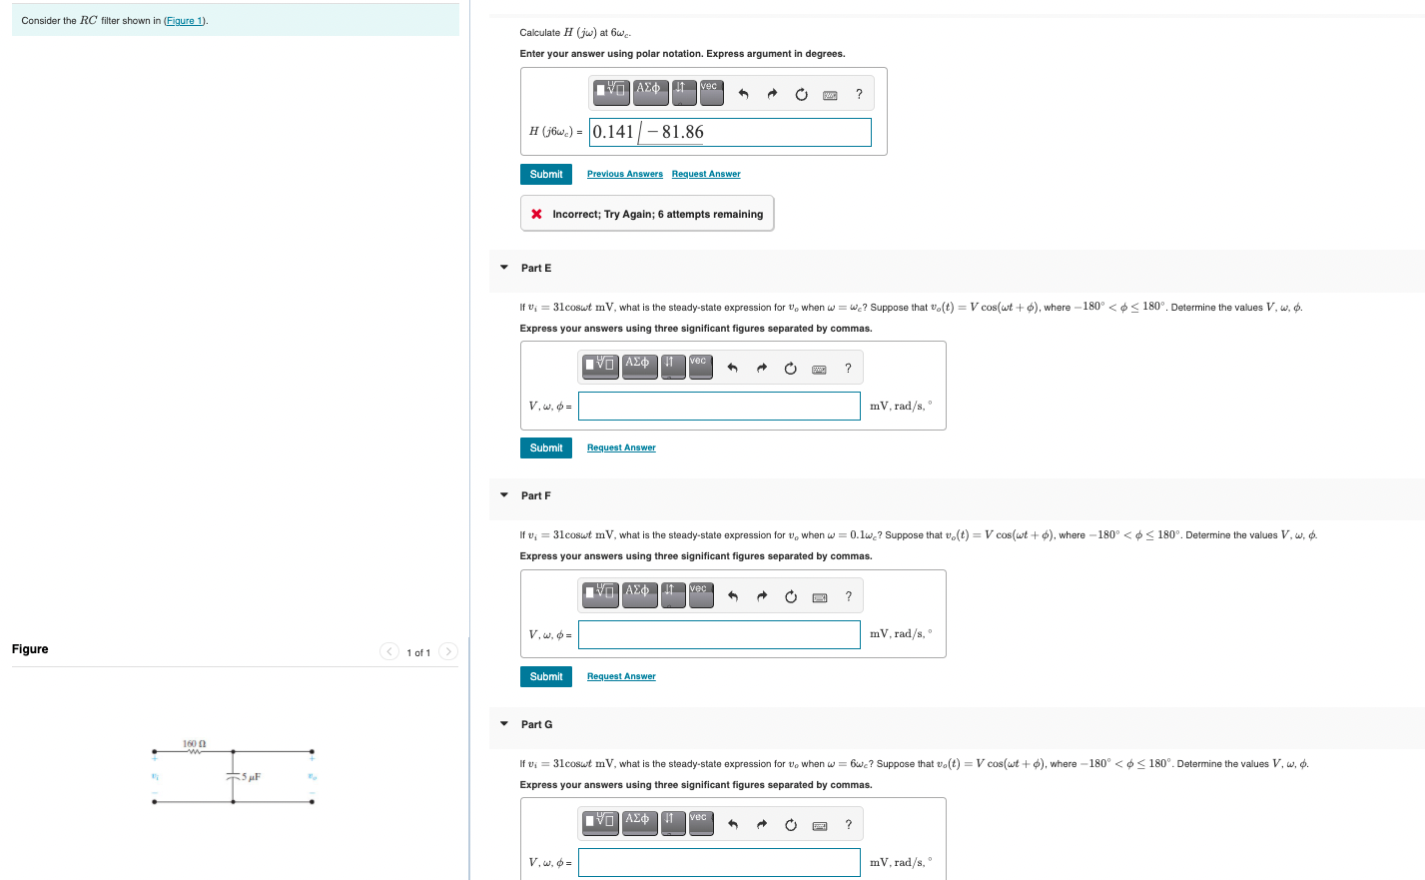View Previous Answers link
This screenshot has height=880, width=1425.
[625, 174]
